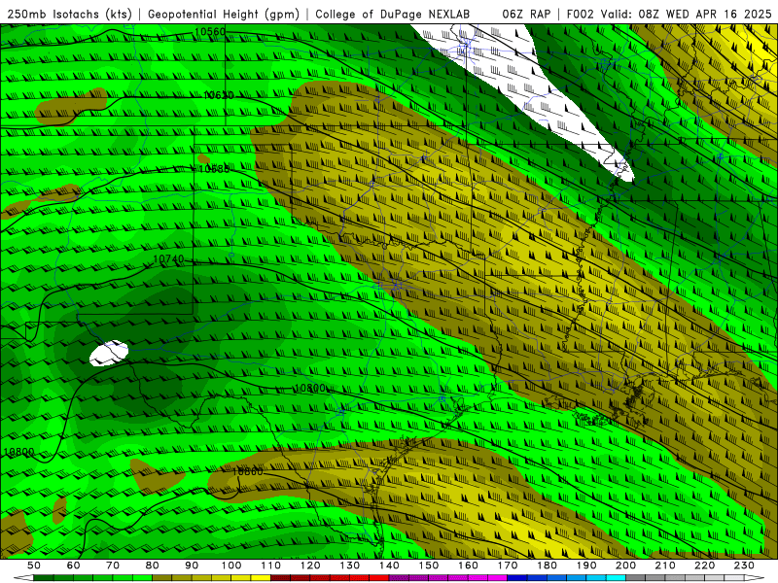Click the '70' color scale label
The height and width of the screenshot is (583, 778).
tap(113, 566)
